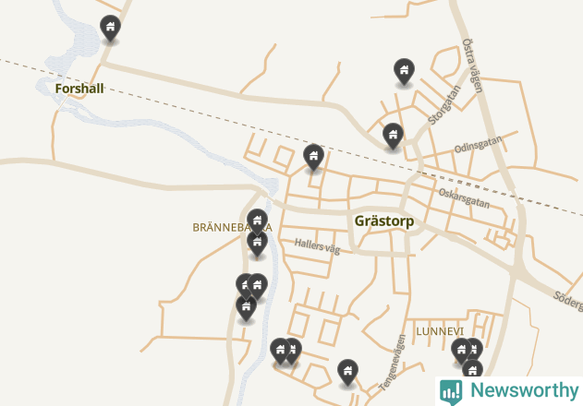Open the southernmost marker in Brännebacka trio
The width and height of the screenshot is (583, 406).
click(x=246, y=308)
